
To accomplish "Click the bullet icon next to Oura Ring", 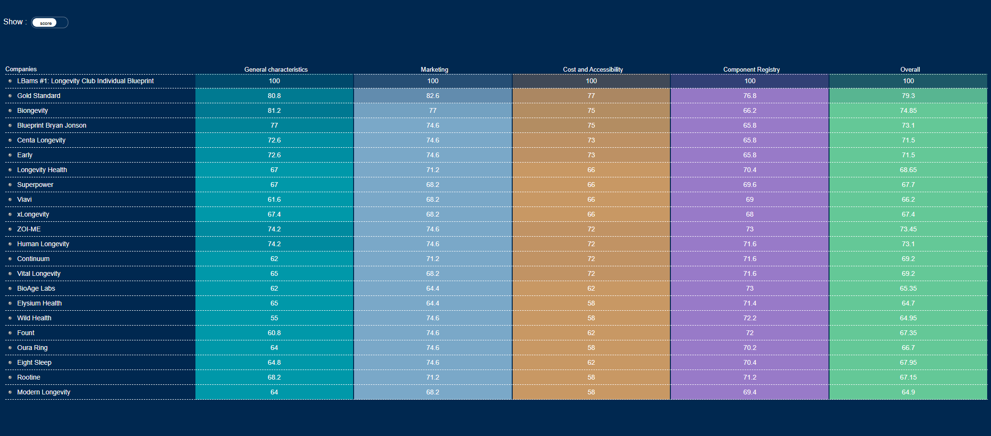I will coord(10,348).
